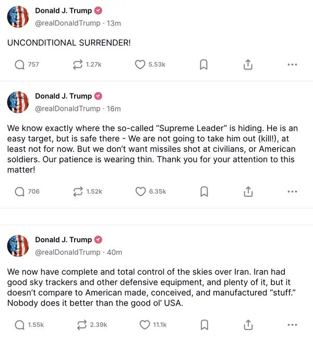Bookmark the UNCONDITIONAL SURRENDER post

[x=204, y=64]
